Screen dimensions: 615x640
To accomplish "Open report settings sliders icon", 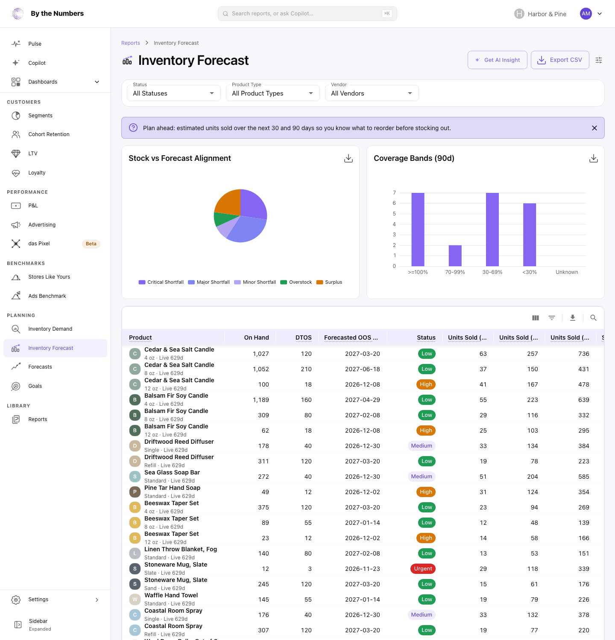I will (x=599, y=60).
